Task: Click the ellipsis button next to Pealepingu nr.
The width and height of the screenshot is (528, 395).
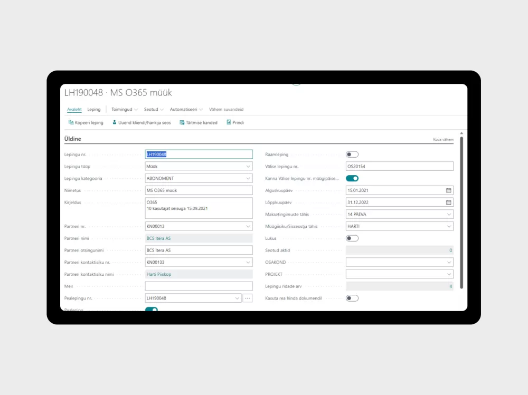Action: [248, 298]
